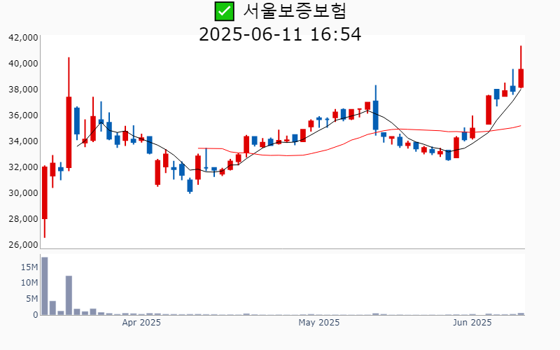Click the 26,000 price axis label
Image resolution: width=560 pixels, height=350 pixels.
tap(23, 244)
